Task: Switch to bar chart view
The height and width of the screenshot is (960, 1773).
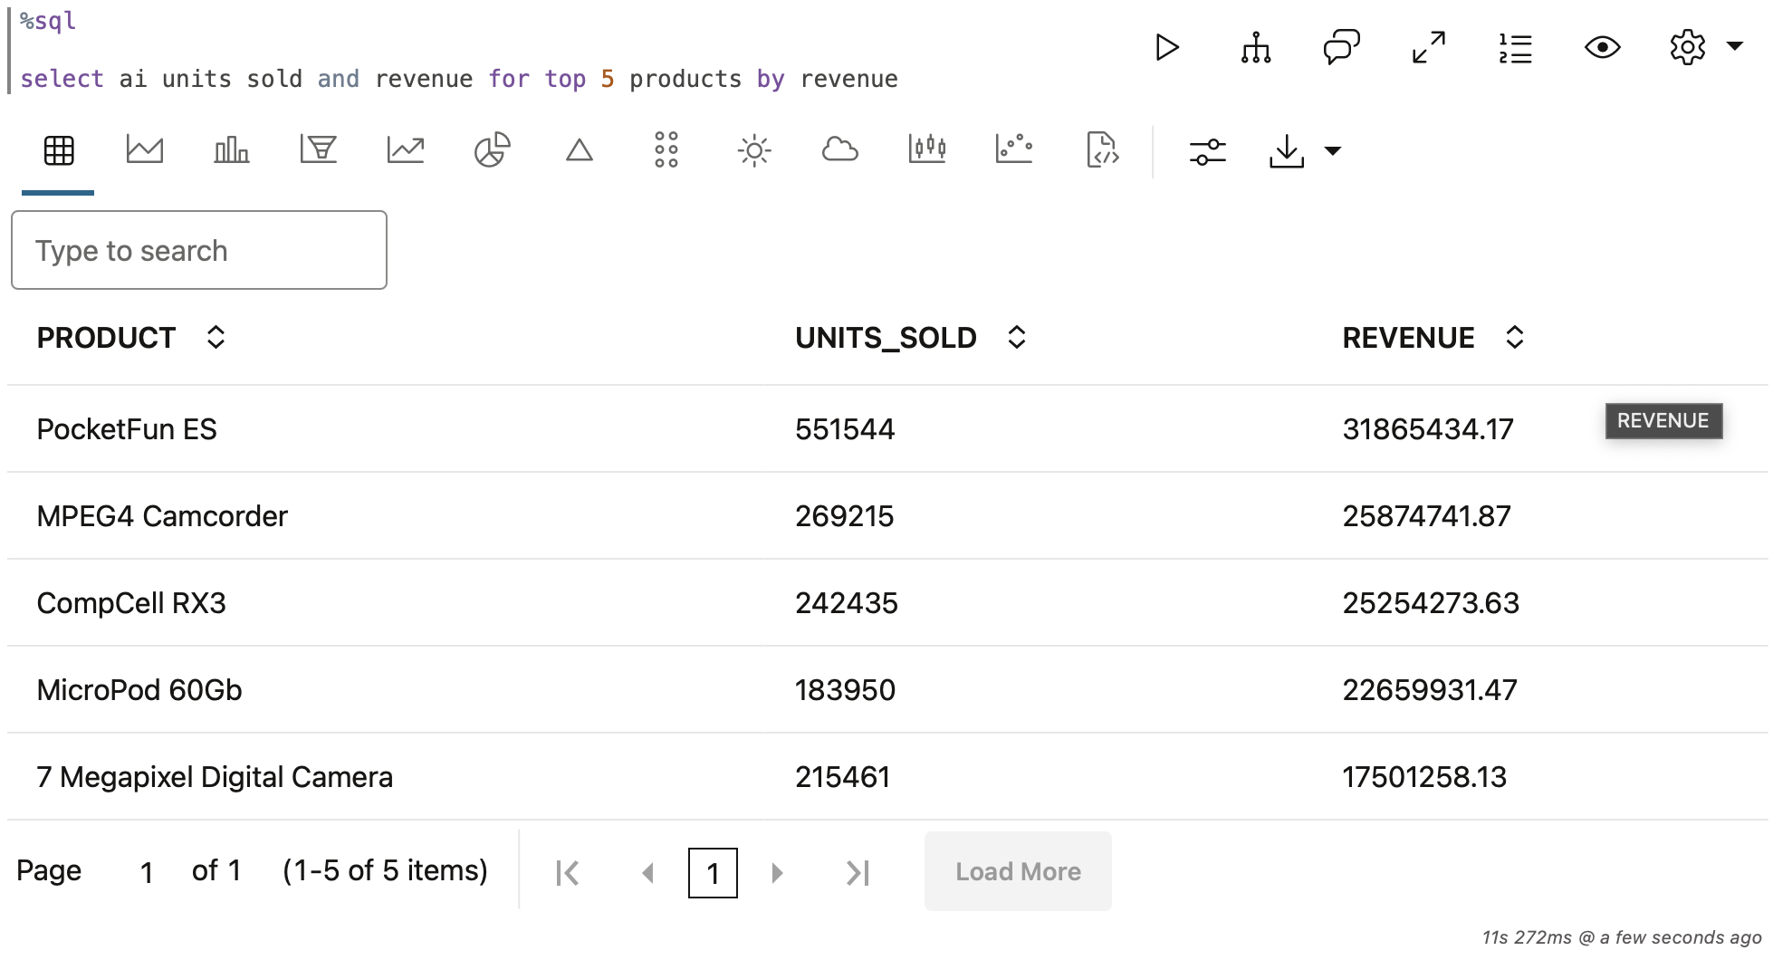Action: click(232, 149)
